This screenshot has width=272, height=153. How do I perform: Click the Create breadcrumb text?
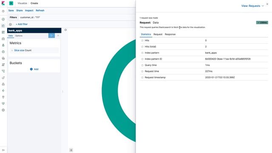pos(34,3)
